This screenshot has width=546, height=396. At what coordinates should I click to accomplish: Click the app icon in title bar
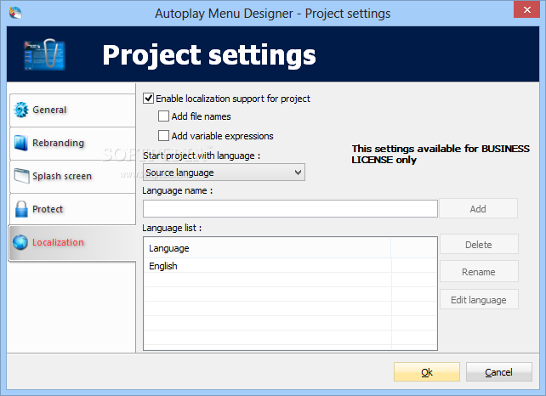15,14
